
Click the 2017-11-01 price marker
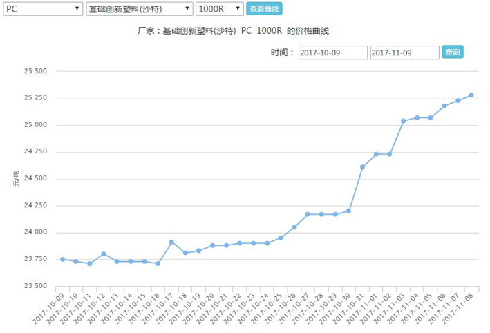[x=376, y=154]
